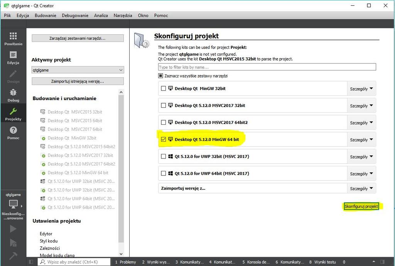Expand Szczegóły for Desktop Qt 5.12.0 MinGW 64 bit
395x266 pixels.
coord(361,139)
